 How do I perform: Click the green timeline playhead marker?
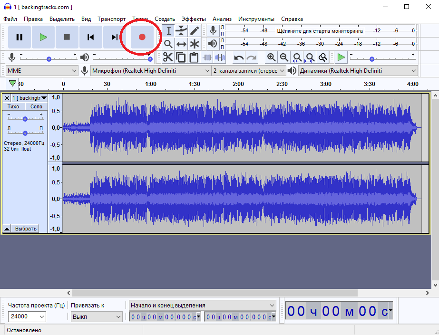12,83
